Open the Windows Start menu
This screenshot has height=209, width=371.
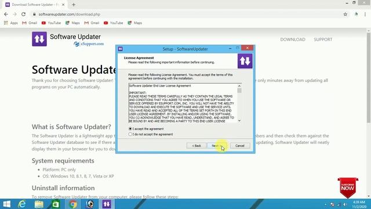(x=6, y=204)
